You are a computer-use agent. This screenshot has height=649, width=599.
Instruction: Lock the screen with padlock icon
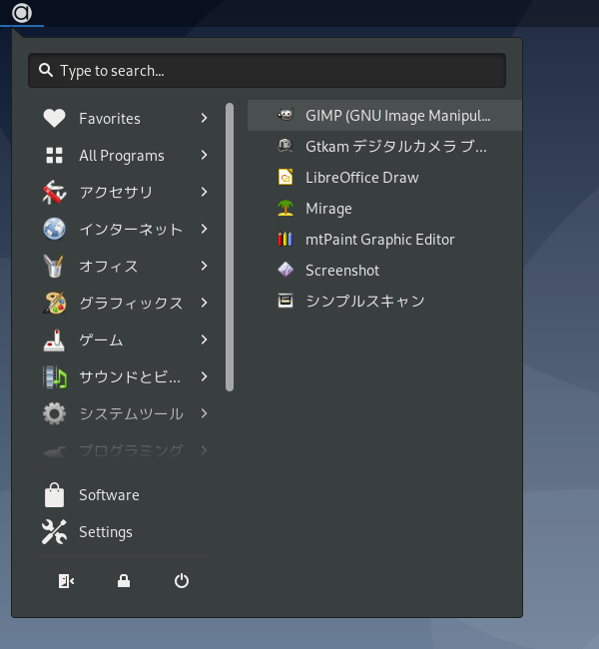point(124,581)
